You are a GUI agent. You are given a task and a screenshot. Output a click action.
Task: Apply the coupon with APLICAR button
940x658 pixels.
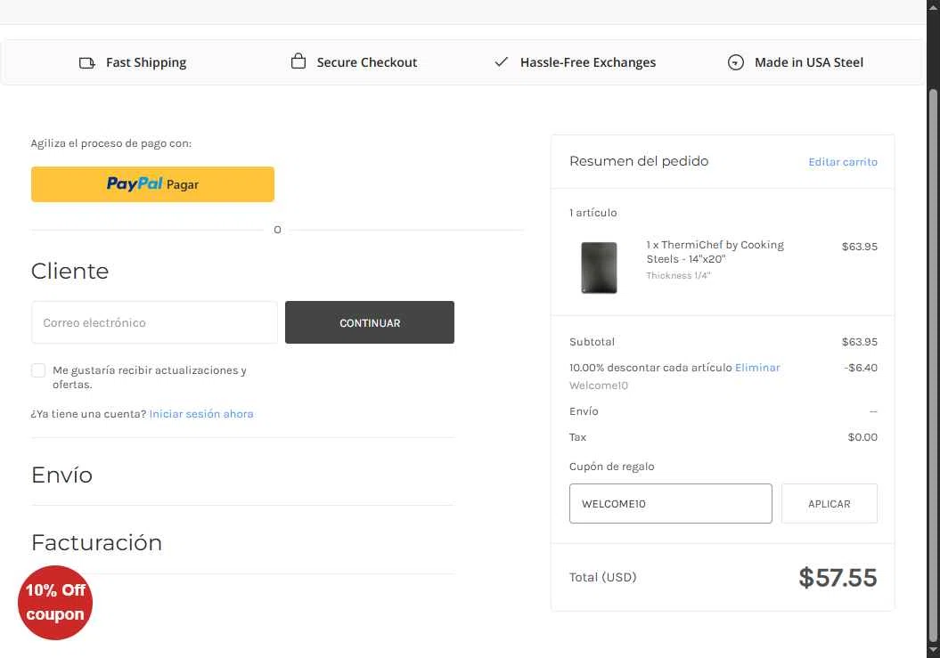click(x=830, y=503)
